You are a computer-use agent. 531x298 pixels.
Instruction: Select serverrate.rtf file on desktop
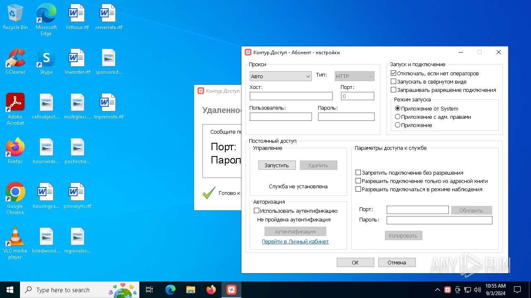[x=108, y=17]
